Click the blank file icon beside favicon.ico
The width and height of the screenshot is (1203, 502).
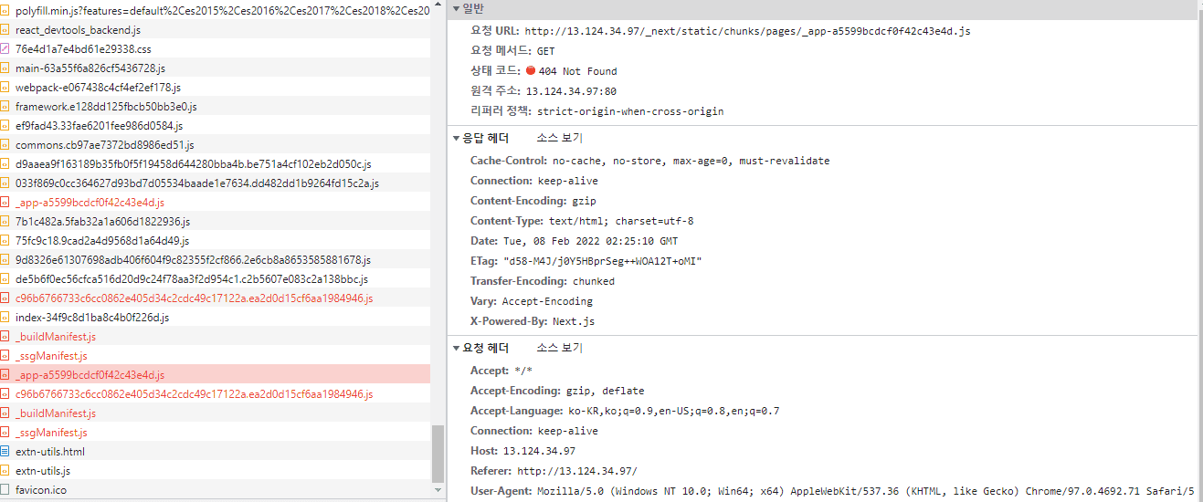pos(5,490)
